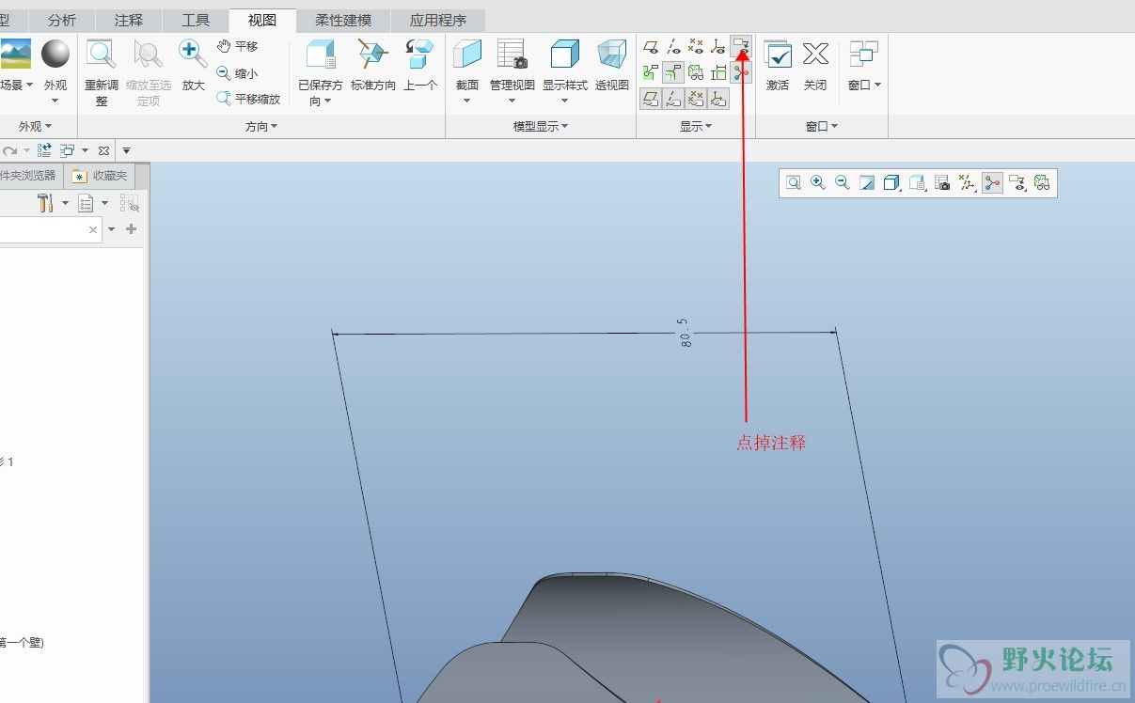Image resolution: width=1135 pixels, height=703 pixels.
Task: Click the close X in quick access bar
Action: click(103, 150)
